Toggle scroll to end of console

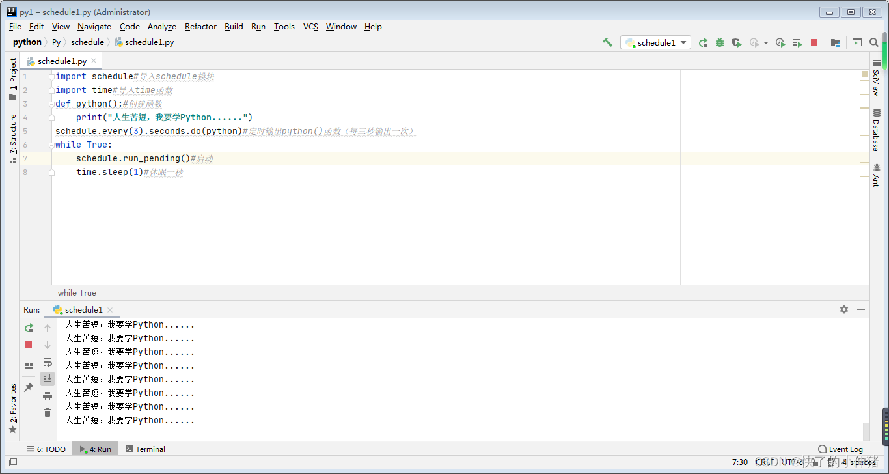[x=48, y=378]
